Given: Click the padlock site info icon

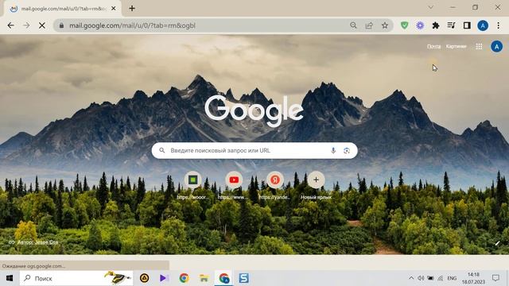Looking at the screenshot, I should click(x=61, y=25).
